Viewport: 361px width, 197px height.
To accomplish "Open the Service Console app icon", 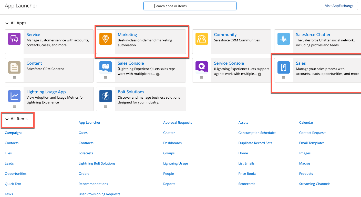I will click(x=202, y=67).
